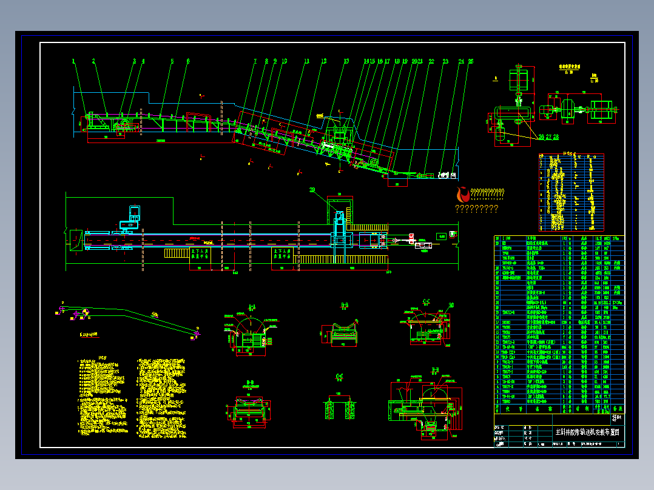Select callout number 29 in plan view
The width and height of the screenshot is (654, 490).
pyautogui.click(x=312, y=190)
